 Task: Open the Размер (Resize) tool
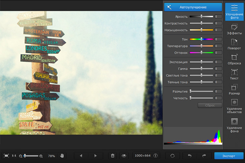point(234,89)
